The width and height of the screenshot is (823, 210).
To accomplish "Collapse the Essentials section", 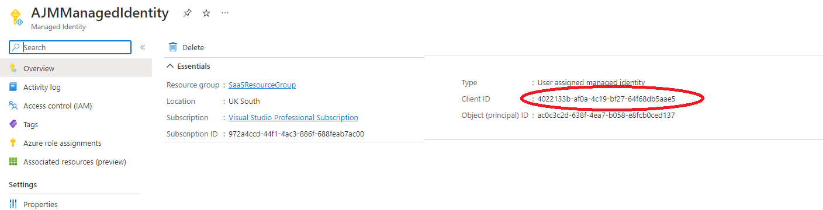I will point(170,66).
